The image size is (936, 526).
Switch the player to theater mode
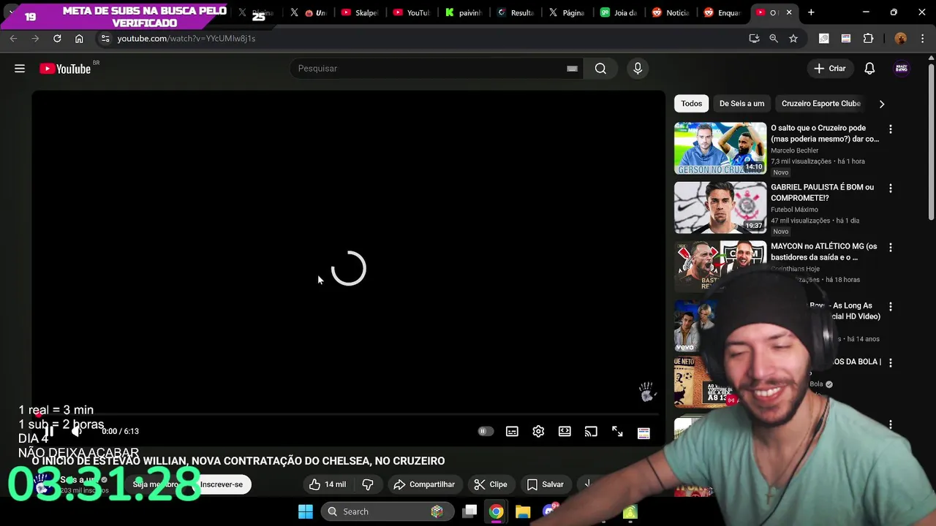[565, 432]
